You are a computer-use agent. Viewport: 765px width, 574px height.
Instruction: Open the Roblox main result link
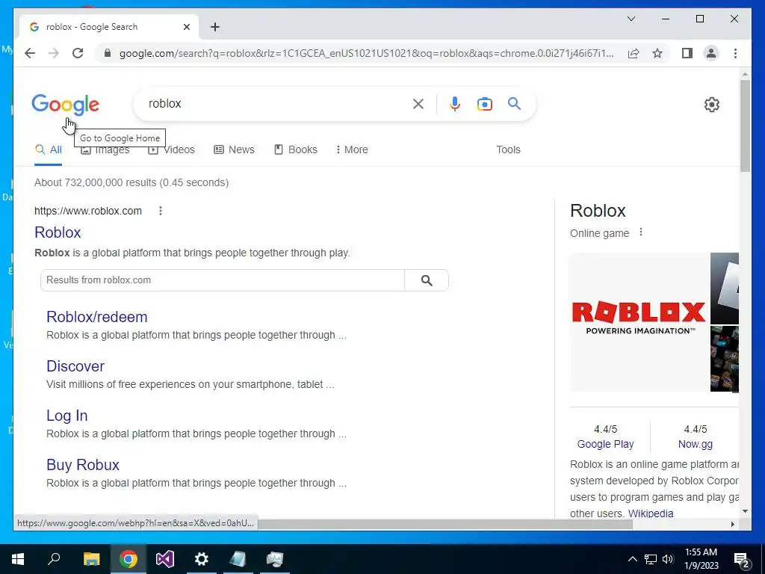coord(58,232)
